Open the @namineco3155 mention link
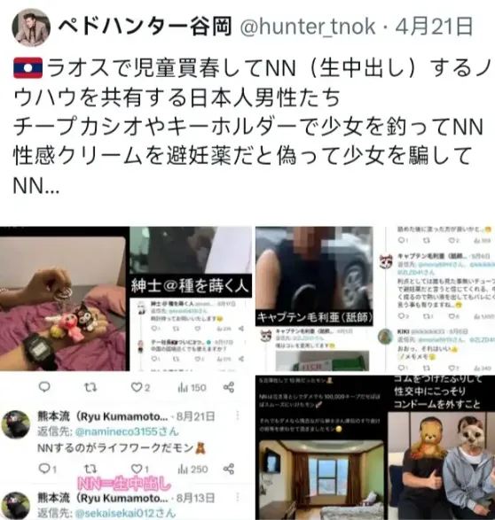495x520 pixels. pos(127,431)
